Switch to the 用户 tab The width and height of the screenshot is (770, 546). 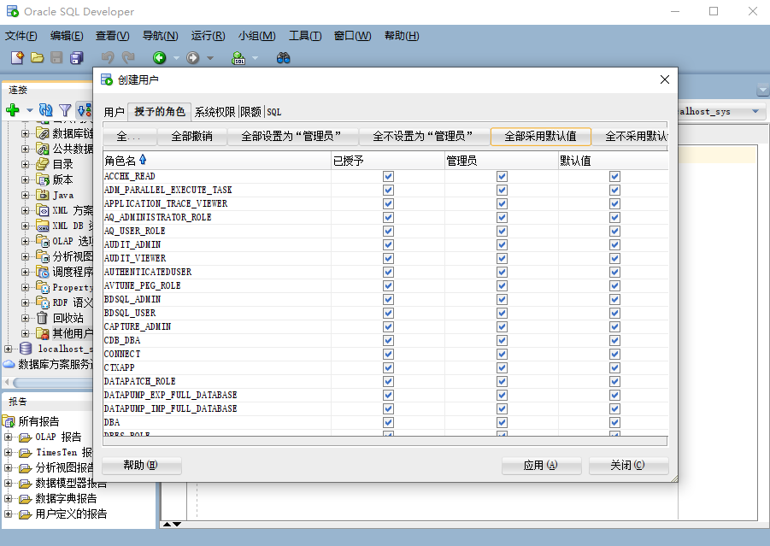coord(115,112)
